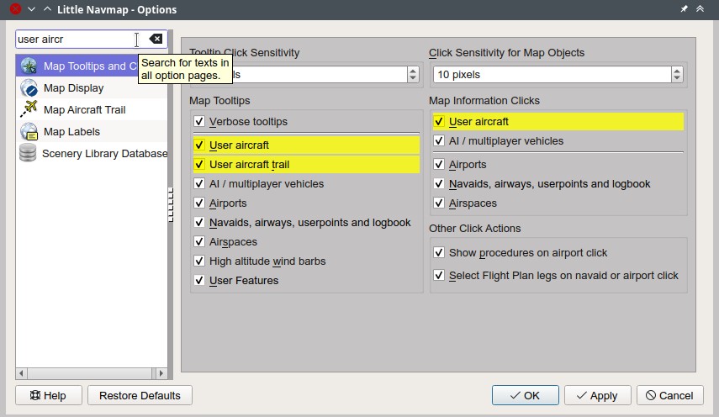Click the Help button
This screenshot has width=719, height=417.
pos(49,395)
